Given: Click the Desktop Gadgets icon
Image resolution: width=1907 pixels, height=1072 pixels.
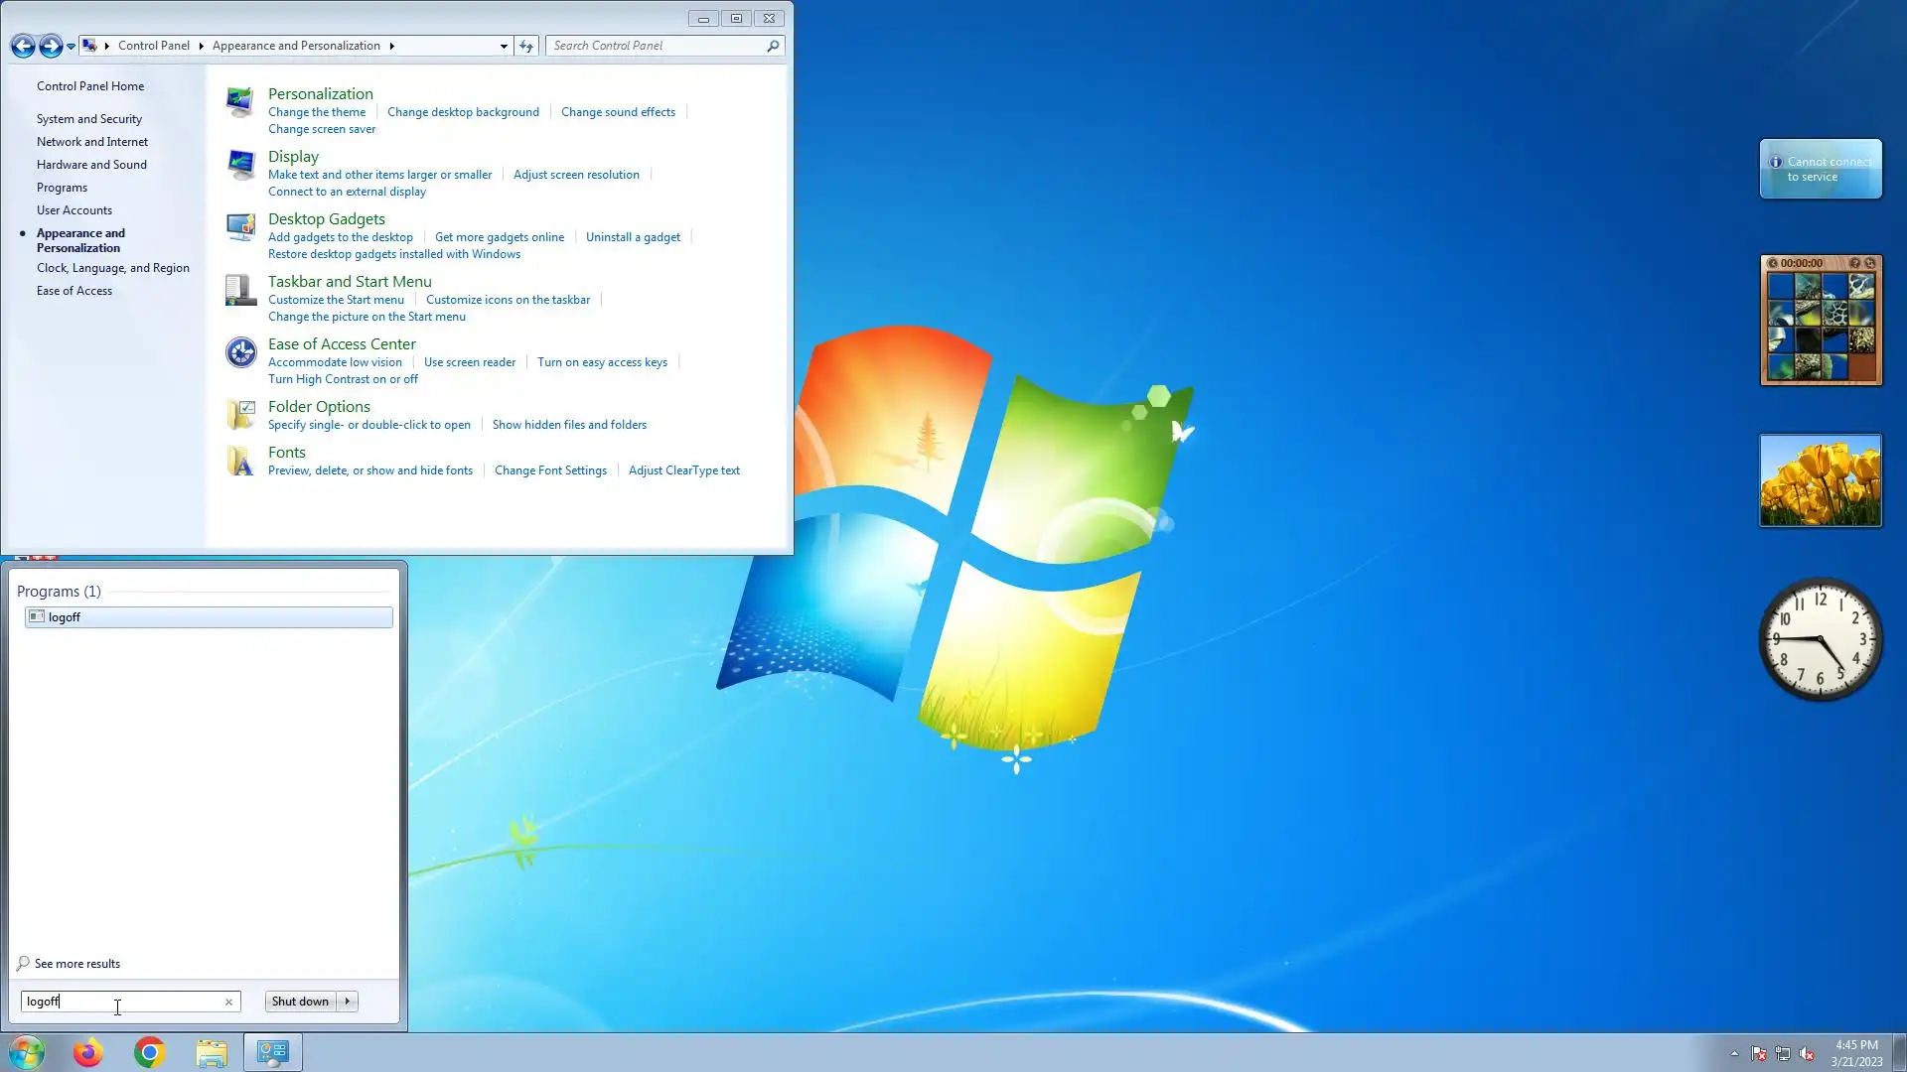Looking at the screenshot, I should (239, 227).
